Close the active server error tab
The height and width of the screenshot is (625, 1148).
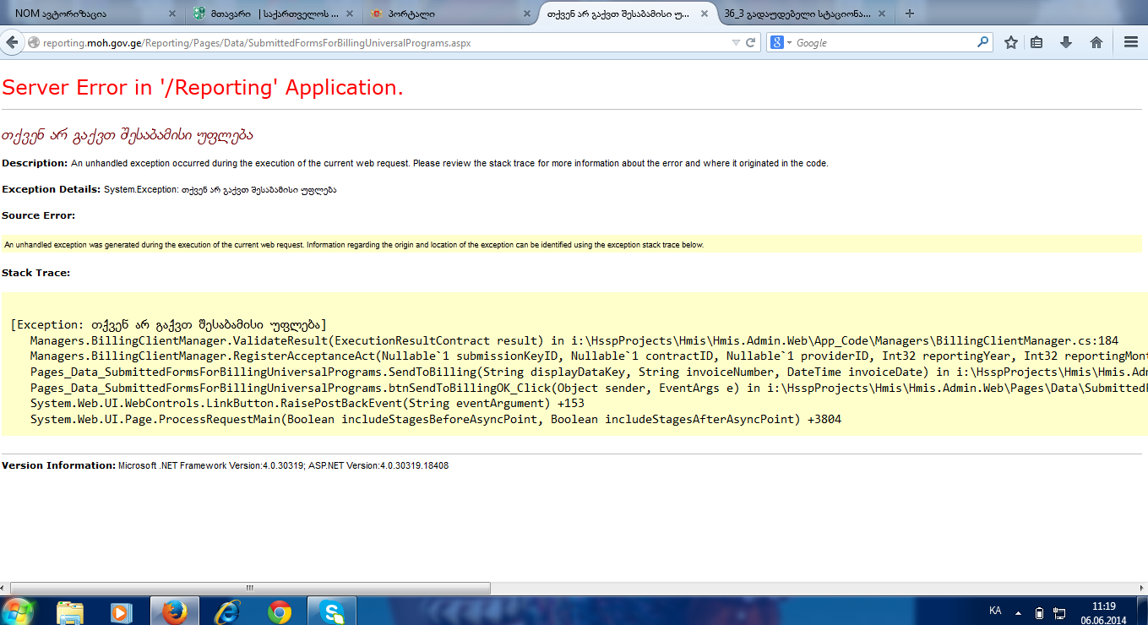(x=707, y=14)
